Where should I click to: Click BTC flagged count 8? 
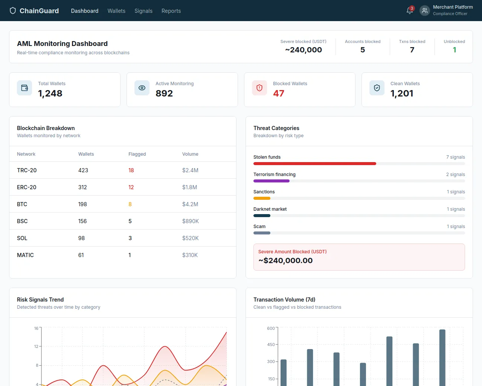pyautogui.click(x=130, y=204)
